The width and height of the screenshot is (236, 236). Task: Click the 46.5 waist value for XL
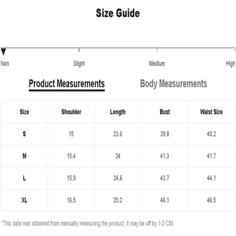tap(212, 200)
